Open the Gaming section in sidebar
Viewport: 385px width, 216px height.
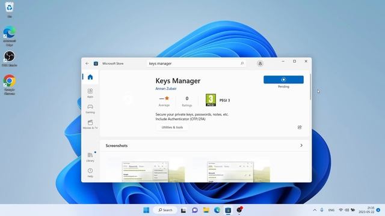tap(90, 109)
